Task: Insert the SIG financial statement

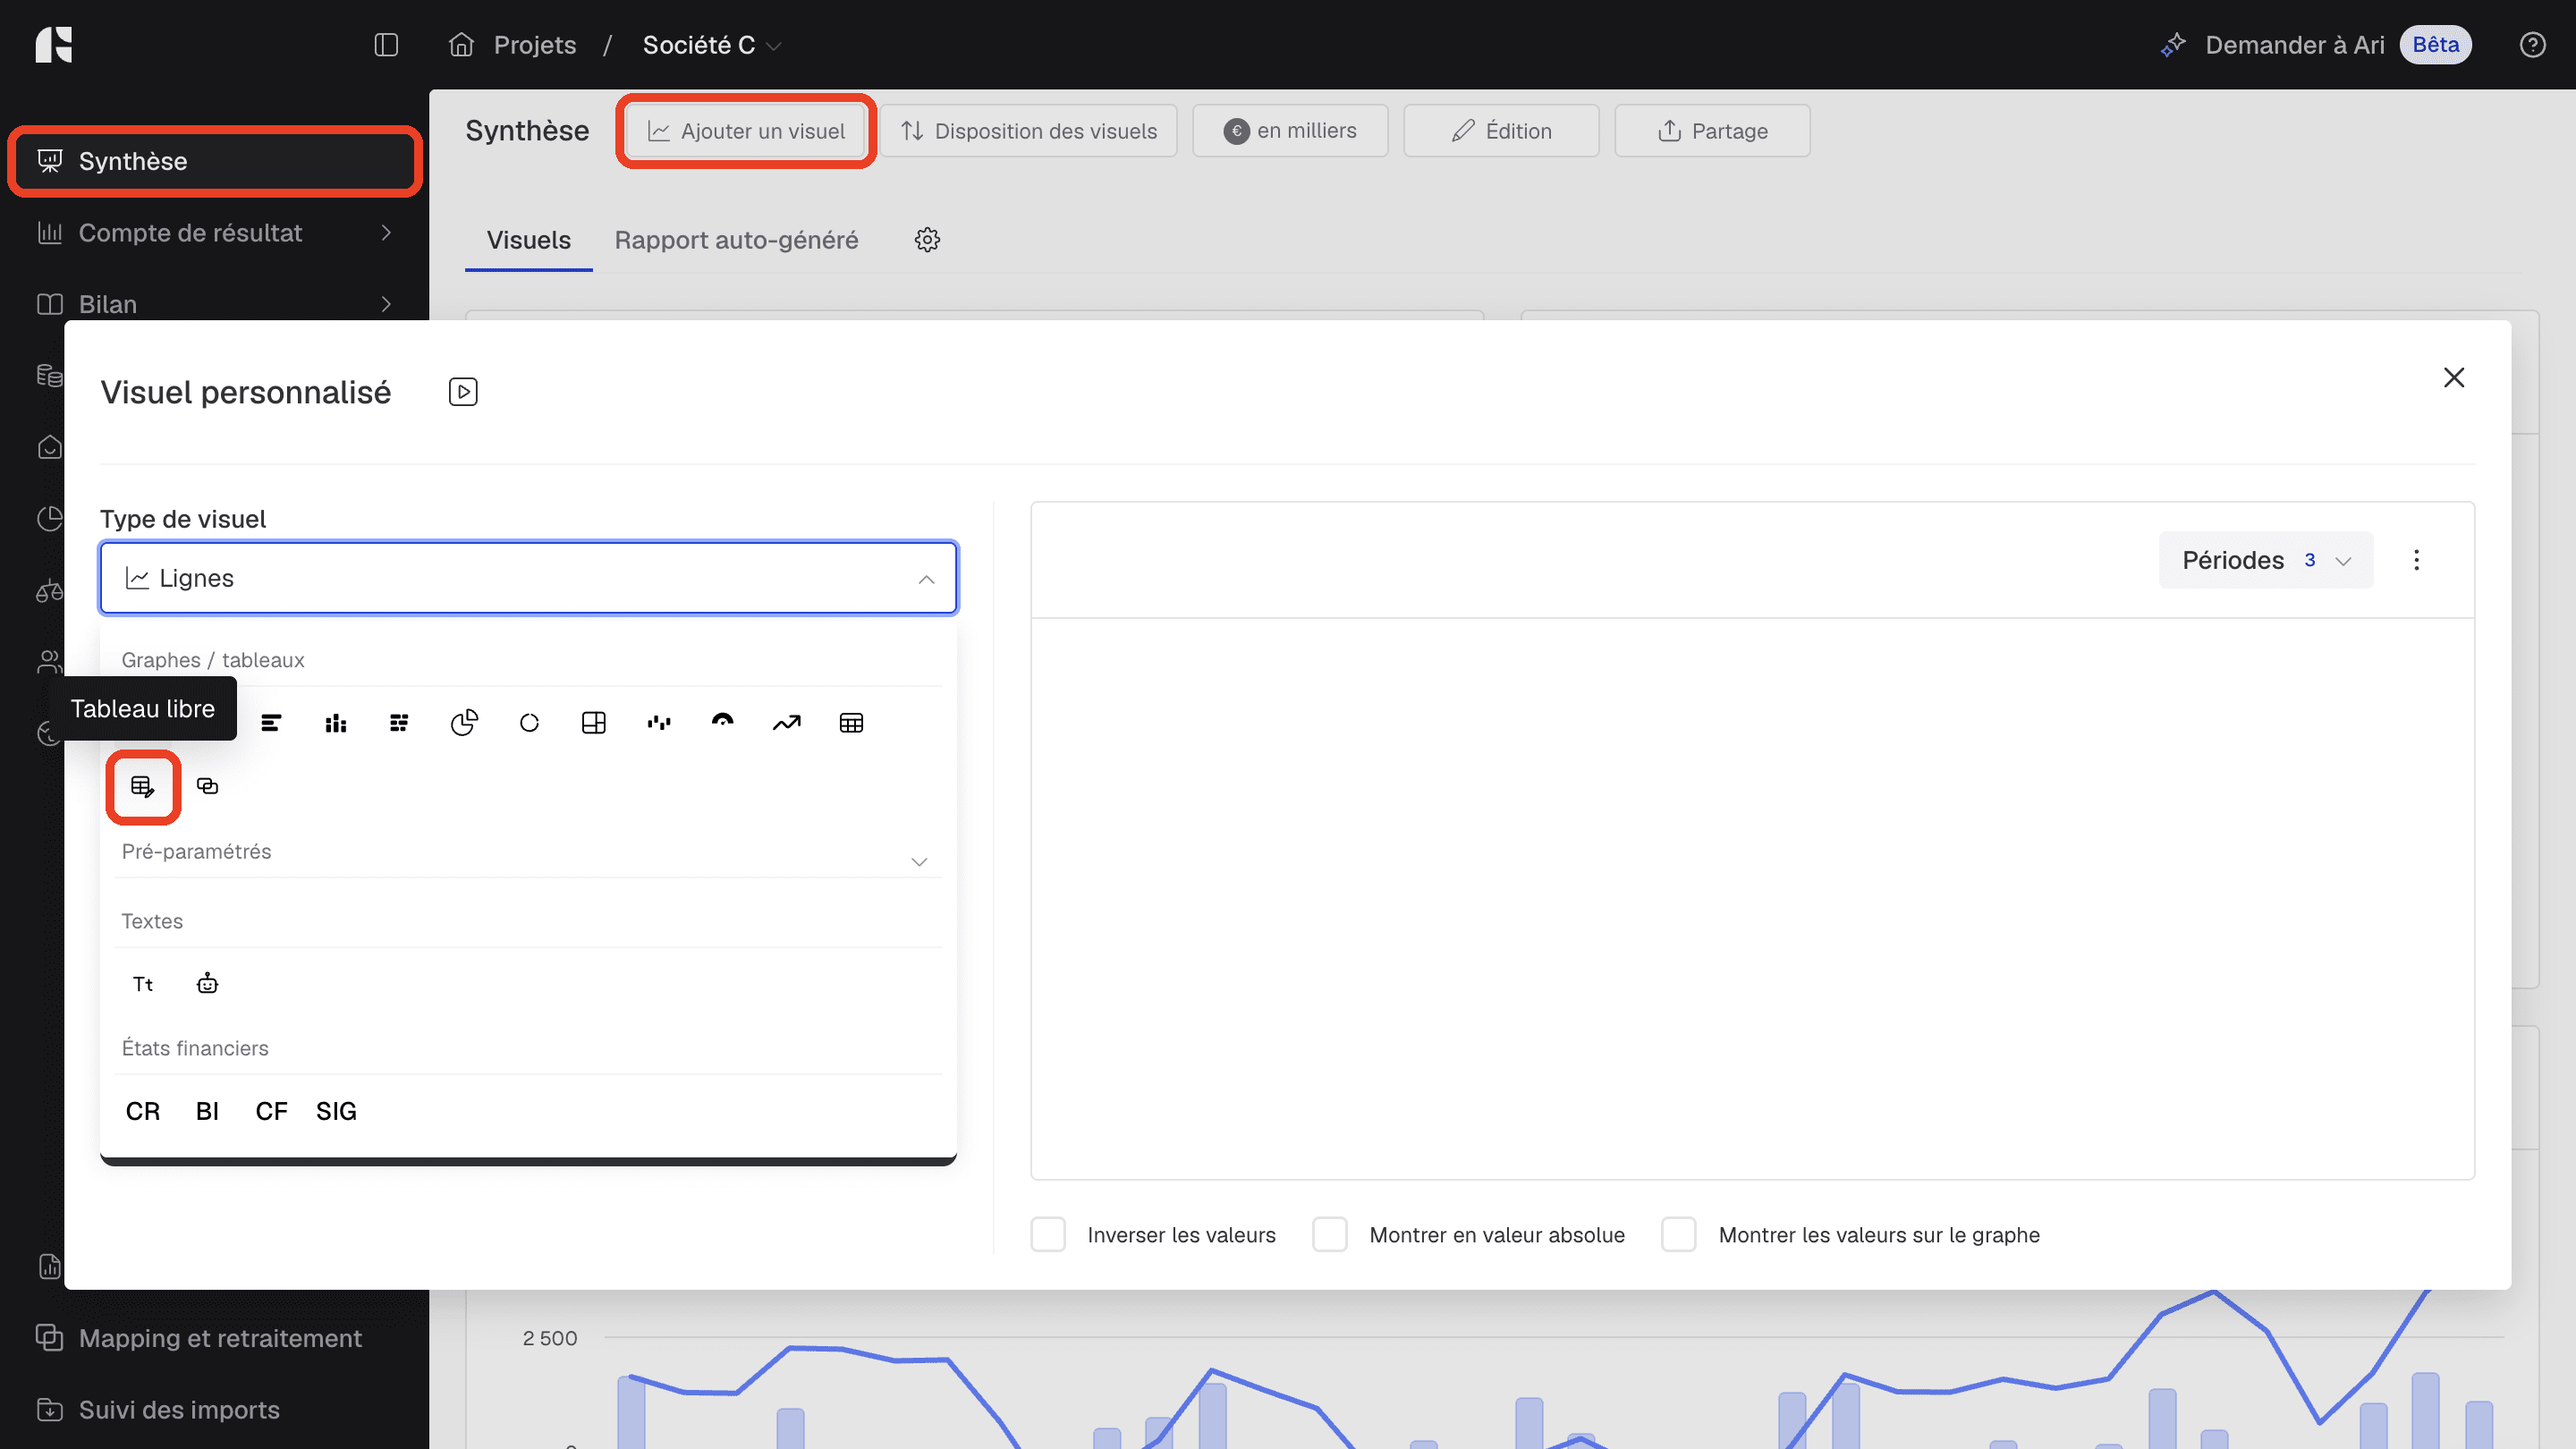Action: click(336, 1111)
